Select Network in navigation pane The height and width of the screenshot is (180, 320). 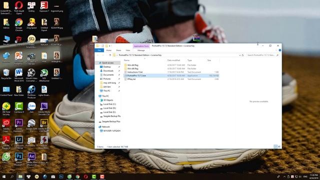click(x=105, y=126)
